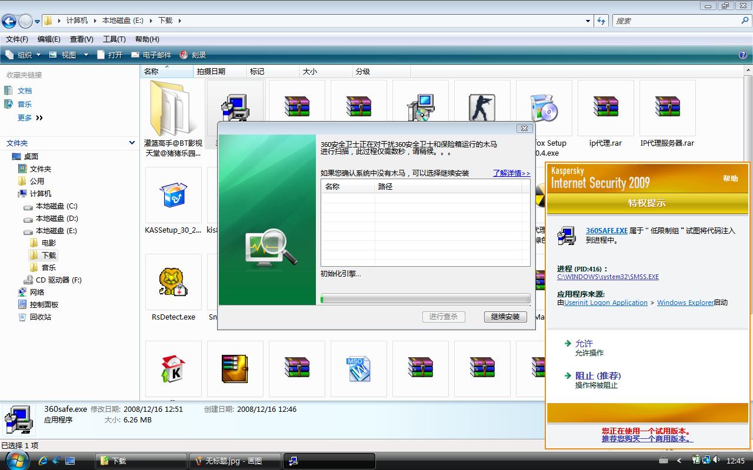Click the Userinit Logon Application link

click(606, 303)
